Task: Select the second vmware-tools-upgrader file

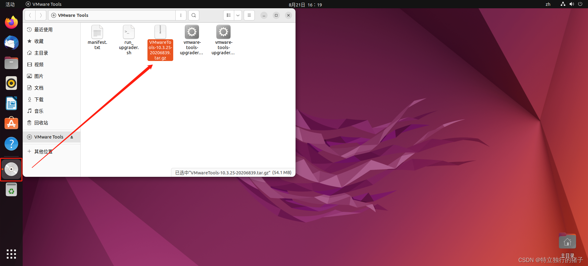Action: tap(223, 40)
